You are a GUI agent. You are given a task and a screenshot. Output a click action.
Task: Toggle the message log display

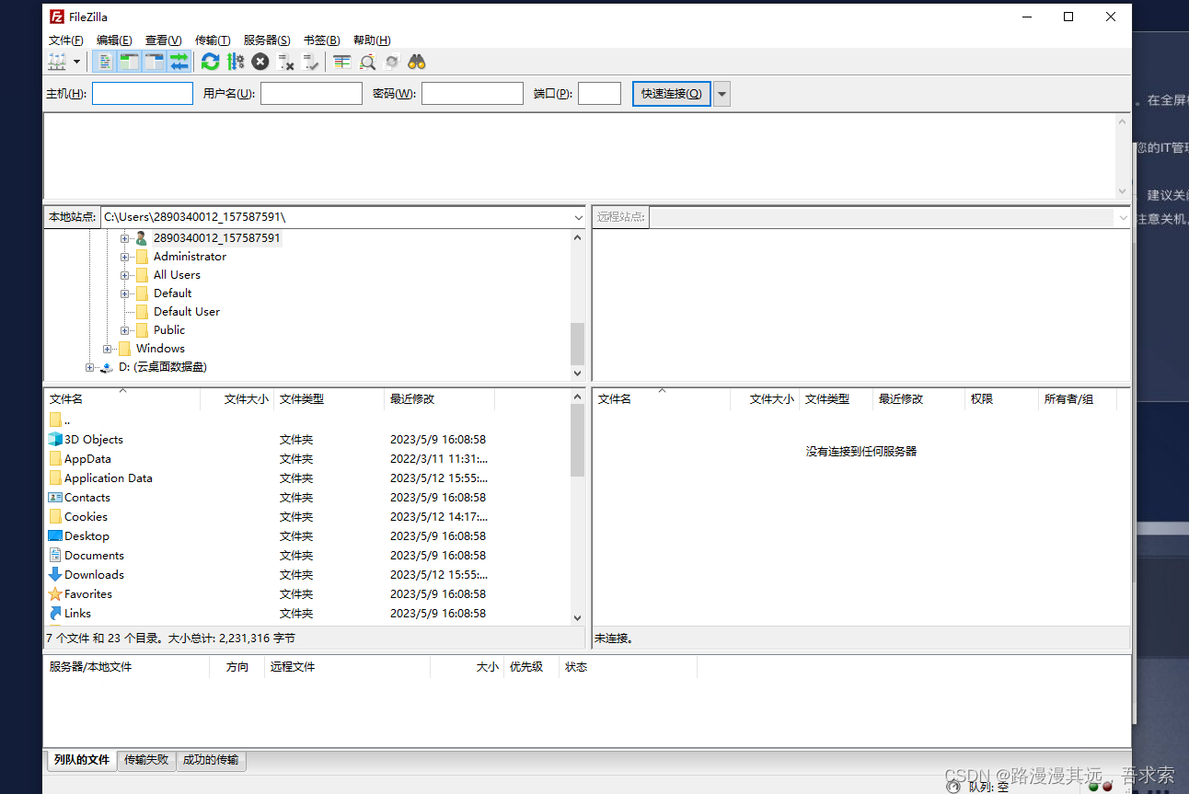click(x=105, y=62)
